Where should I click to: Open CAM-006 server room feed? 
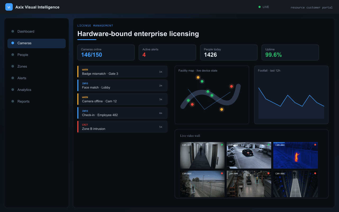(x=296, y=184)
